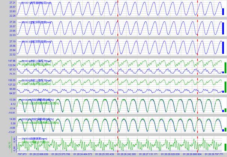227x157 pixels.
Task: Click the 147.96 y-axis value on fourth chart
Action: pos(11,61)
